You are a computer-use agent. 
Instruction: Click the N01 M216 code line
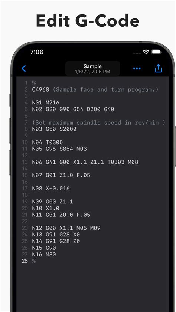point(46,103)
